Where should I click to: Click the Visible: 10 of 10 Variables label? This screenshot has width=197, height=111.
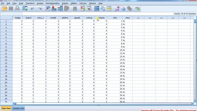[185, 14]
